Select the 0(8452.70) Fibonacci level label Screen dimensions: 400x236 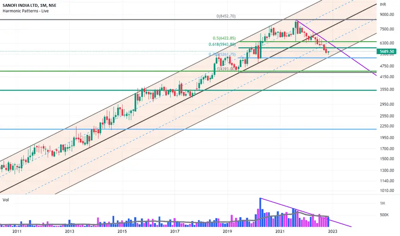(226, 16)
